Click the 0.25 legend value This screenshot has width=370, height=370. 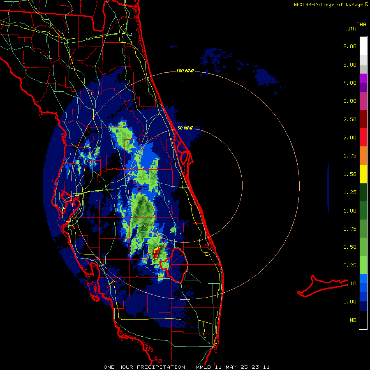pyautogui.click(x=350, y=266)
